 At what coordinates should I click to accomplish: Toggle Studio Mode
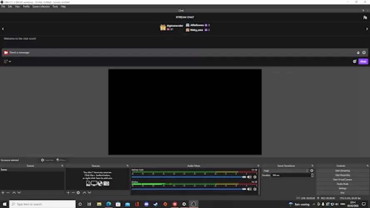[x=343, y=184]
